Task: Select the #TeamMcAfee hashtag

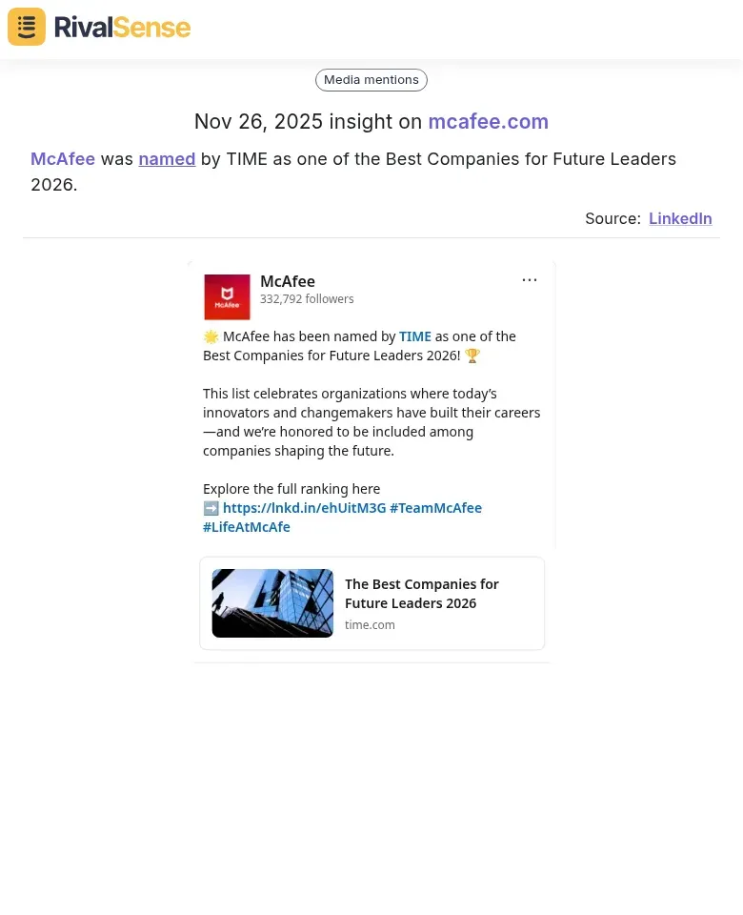Action: pos(435,508)
